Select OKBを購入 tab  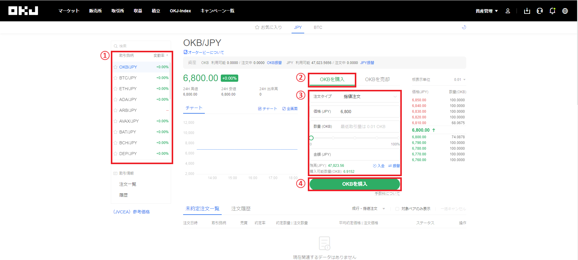tap(332, 79)
